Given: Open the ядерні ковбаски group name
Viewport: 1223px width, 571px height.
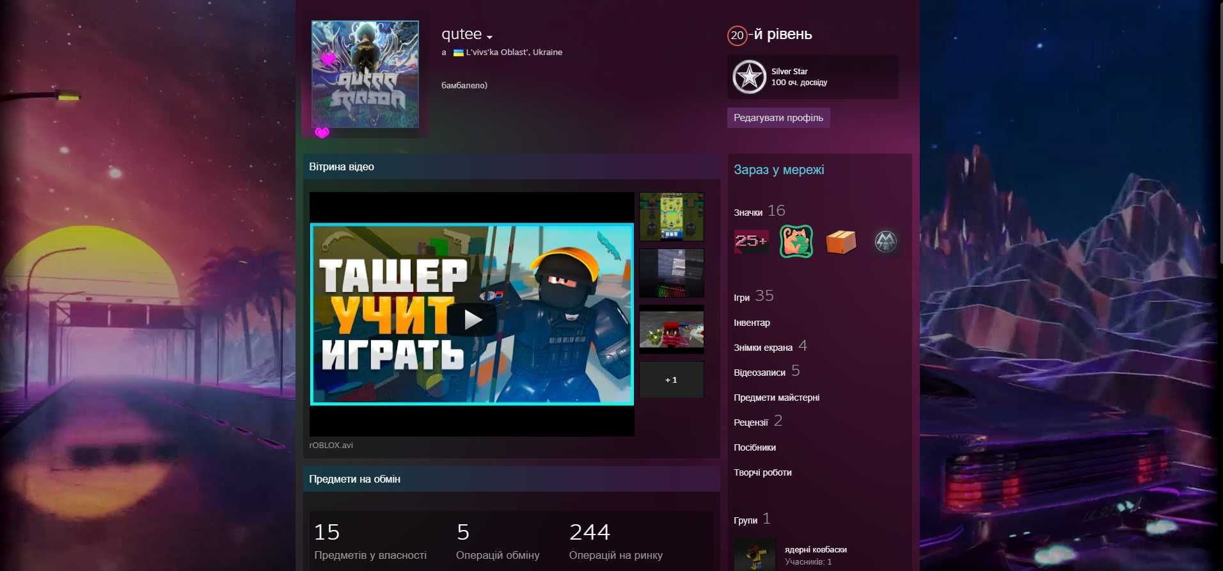Looking at the screenshot, I should tap(816, 550).
